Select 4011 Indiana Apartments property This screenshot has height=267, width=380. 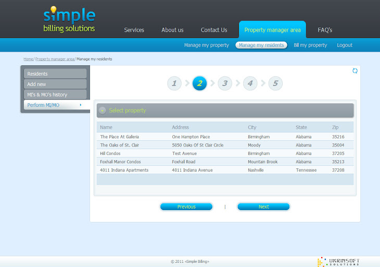click(x=124, y=170)
